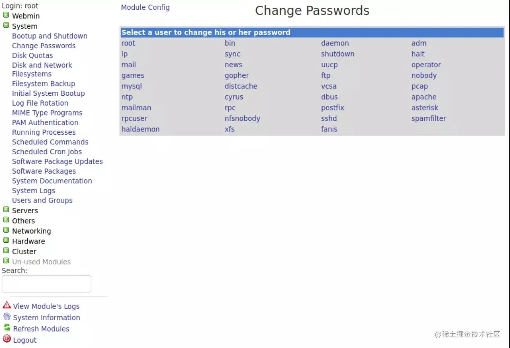Select user lp
This screenshot has height=348, width=510.
124,54
